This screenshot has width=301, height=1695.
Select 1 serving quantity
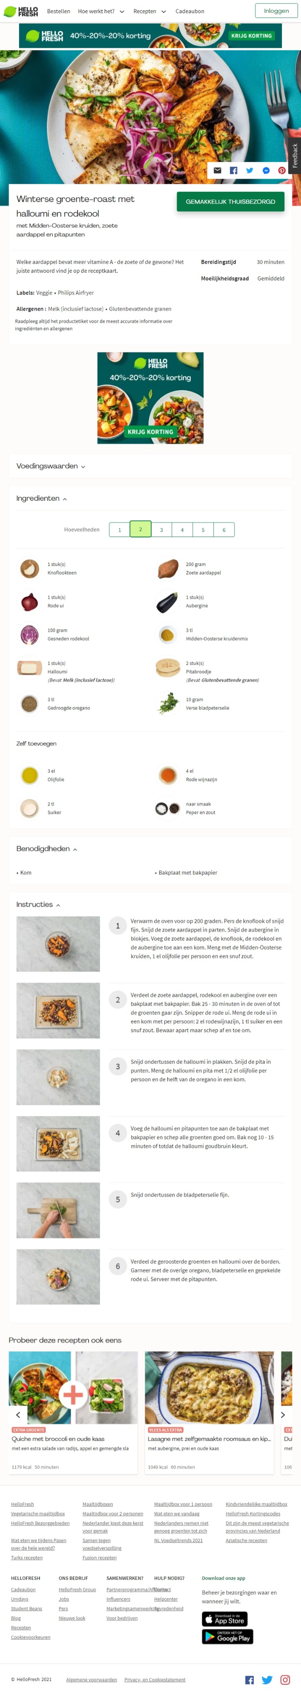[x=120, y=530]
